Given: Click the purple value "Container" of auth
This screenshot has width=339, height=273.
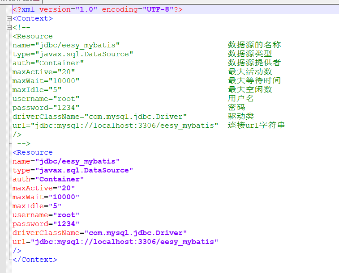Looking at the screenshot, I should coord(60,179).
